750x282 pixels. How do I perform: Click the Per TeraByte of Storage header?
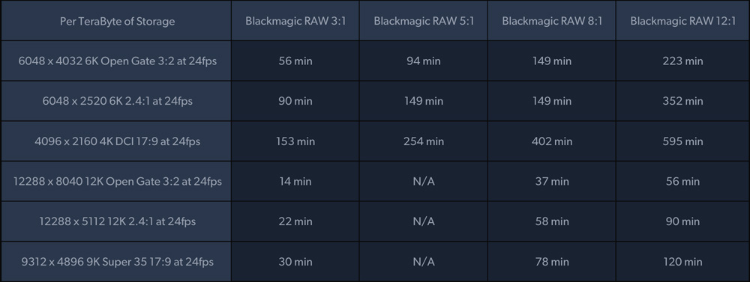click(x=116, y=22)
